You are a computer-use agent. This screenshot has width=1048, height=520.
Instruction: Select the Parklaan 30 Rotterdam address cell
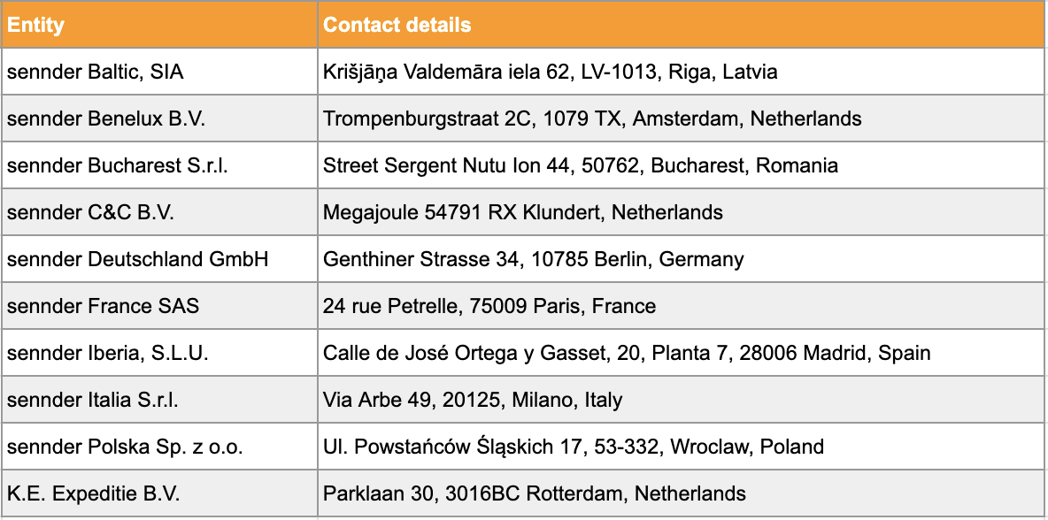[682, 493]
